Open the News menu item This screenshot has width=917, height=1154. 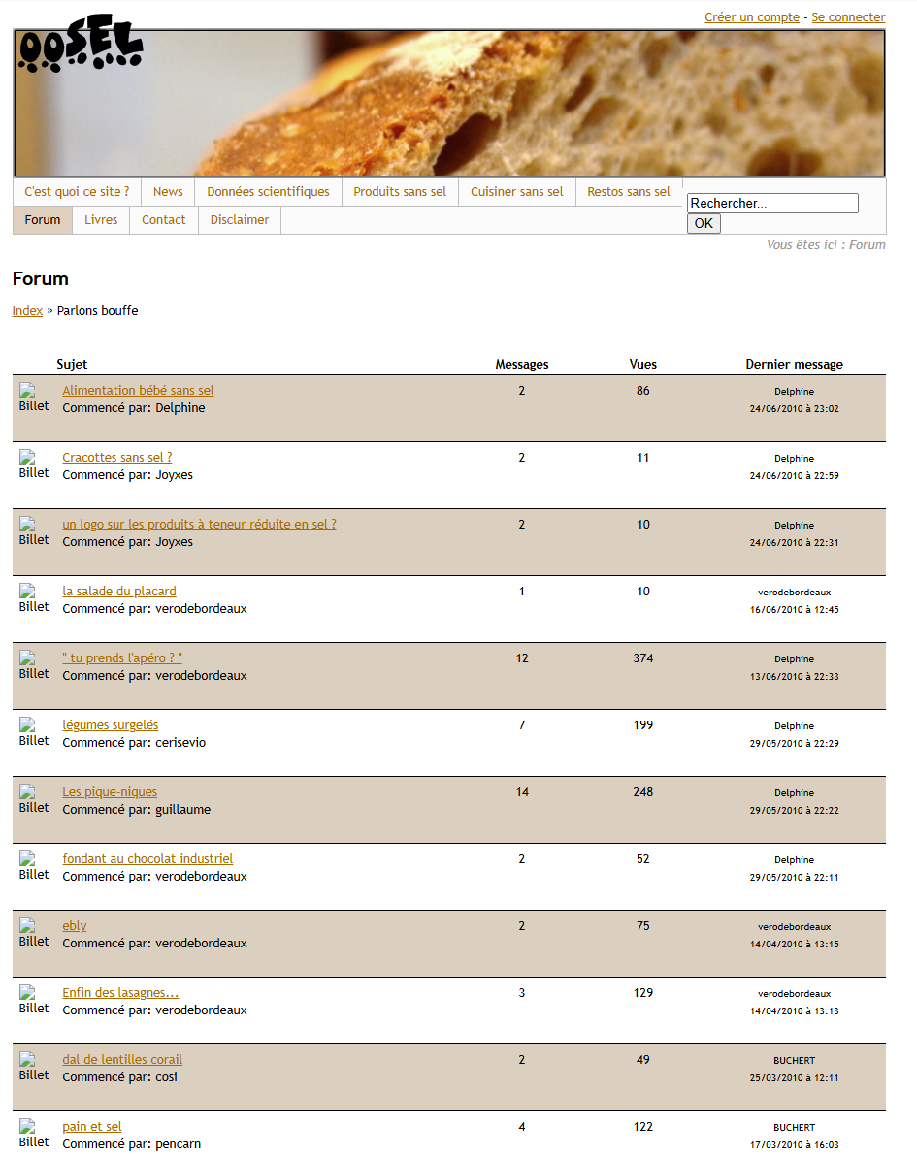coord(168,192)
